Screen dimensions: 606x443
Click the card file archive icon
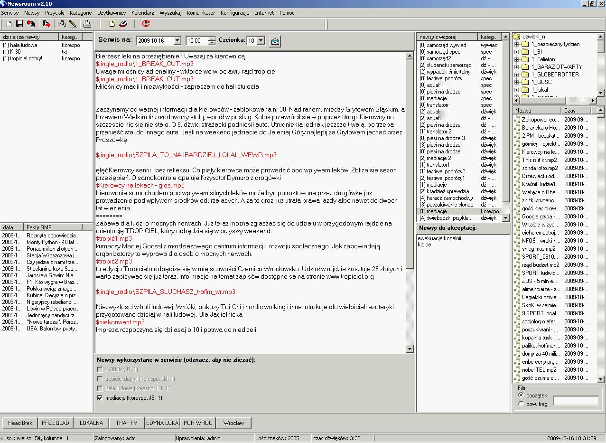[x=123, y=24]
